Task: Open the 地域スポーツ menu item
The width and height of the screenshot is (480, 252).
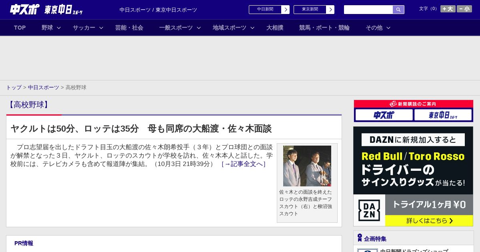Action: coord(230,28)
